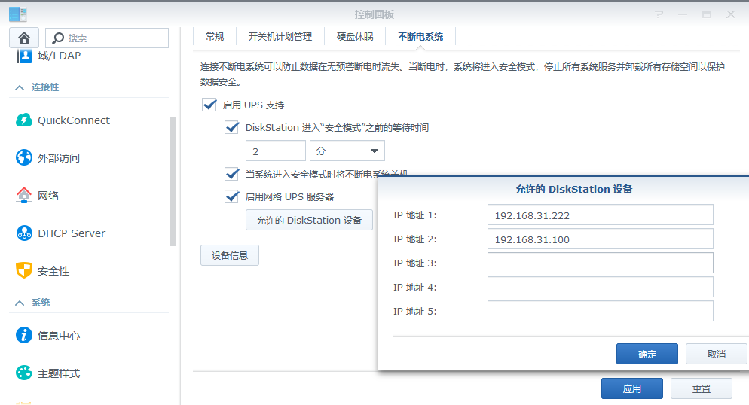Confirm dialog with 确定 button
The width and height of the screenshot is (749, 405).
coord(647,354)
